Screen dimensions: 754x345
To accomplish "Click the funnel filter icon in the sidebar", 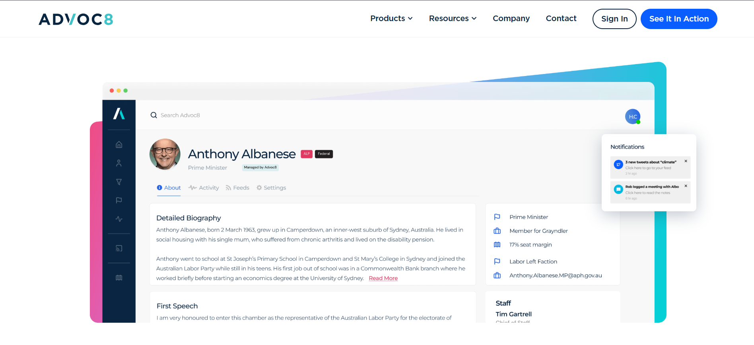I will coord(119,182).
